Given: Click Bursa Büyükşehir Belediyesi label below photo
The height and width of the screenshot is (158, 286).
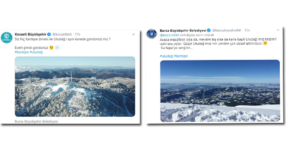Looking at the screenshot, I should click(x=36, y=121).
